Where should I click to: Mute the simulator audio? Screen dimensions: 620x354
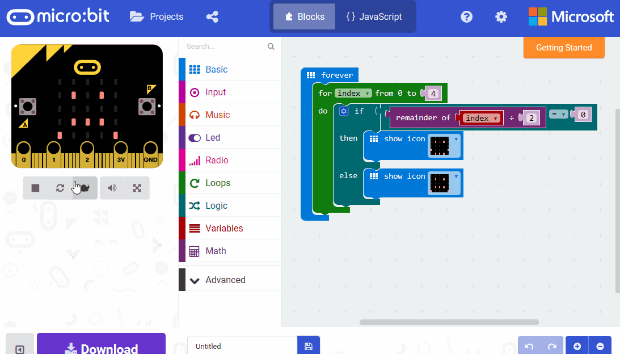tap(112, 188)
